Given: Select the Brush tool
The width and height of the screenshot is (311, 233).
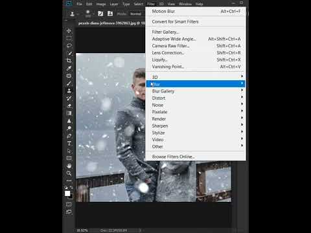Looking at the screenshot, I should pyautogui.click(x=69, y=83).
